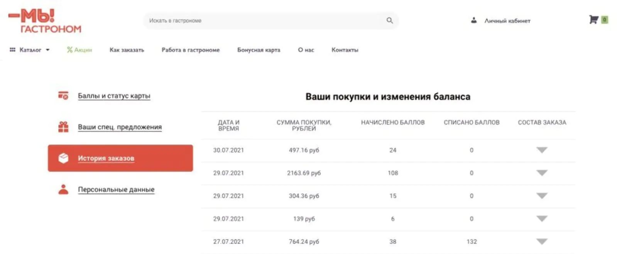Open the Акции menu item

click(x=83, y=50)
